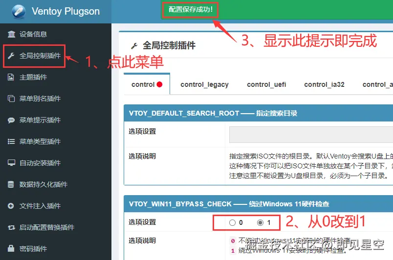Click the description line starting 注意这里不能设置为U盘根目录
Image resolution: width=393 pixels, height=260 pixels.
pyautogui.click(x=309, y=176)
